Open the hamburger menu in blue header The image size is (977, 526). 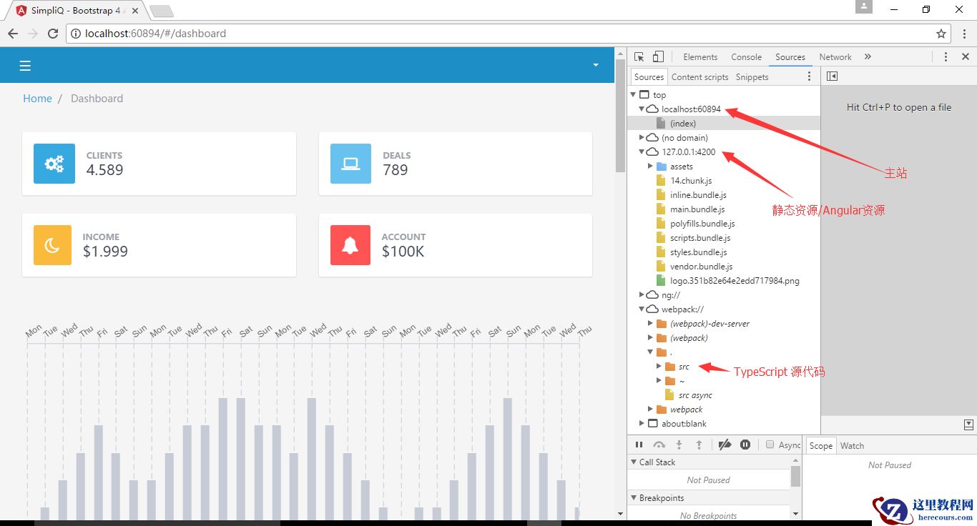point(25,66)
